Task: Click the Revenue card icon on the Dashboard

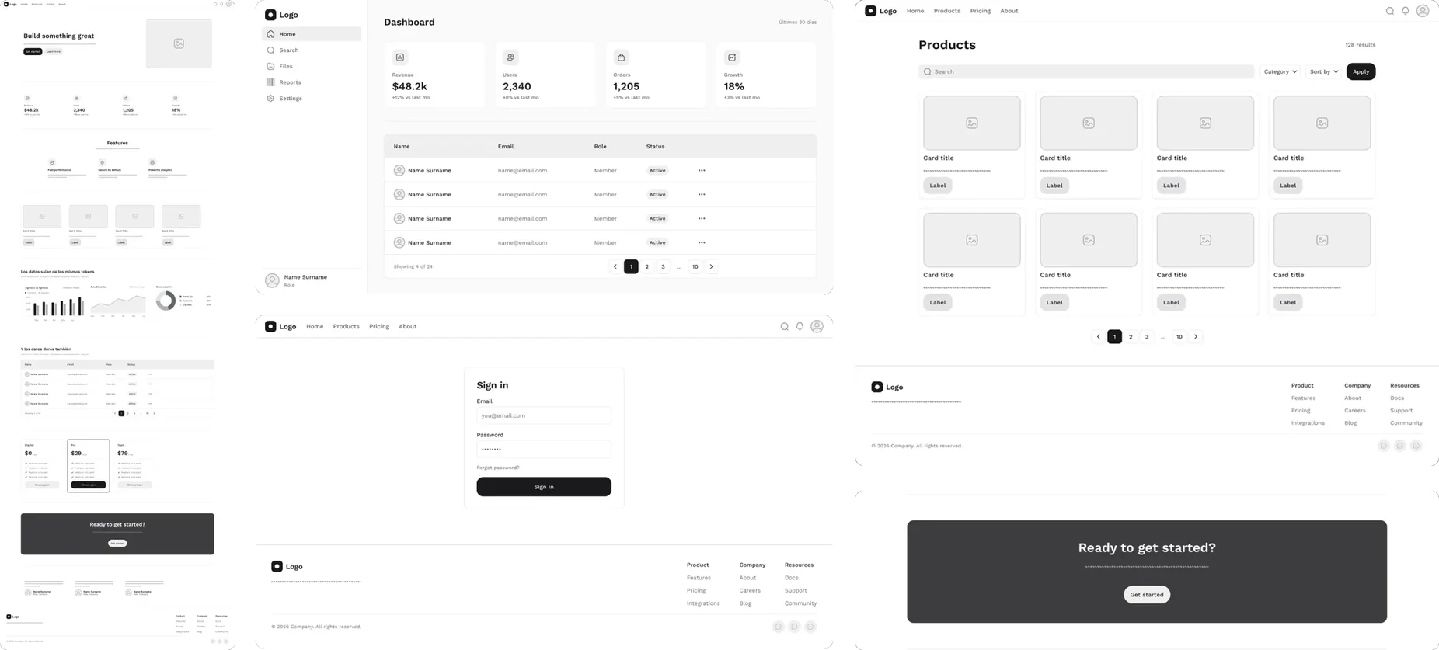Action: 400,57
